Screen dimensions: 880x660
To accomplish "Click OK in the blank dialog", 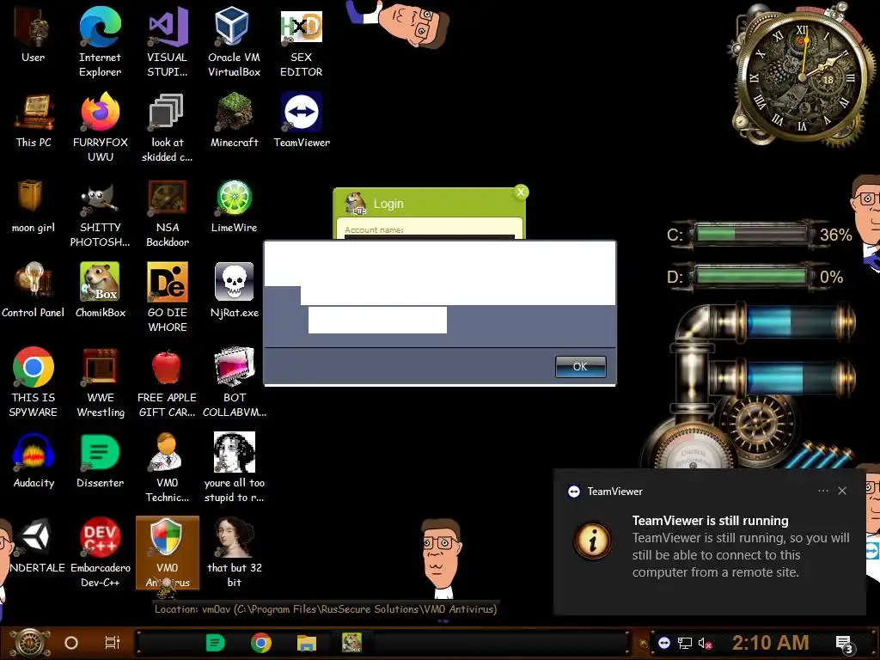I will pyautogui.click(x=580, y=366).
